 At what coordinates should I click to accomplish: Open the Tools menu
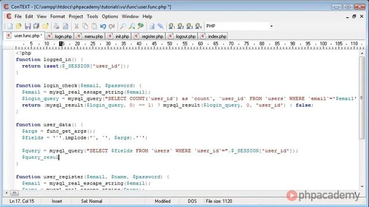92,17
